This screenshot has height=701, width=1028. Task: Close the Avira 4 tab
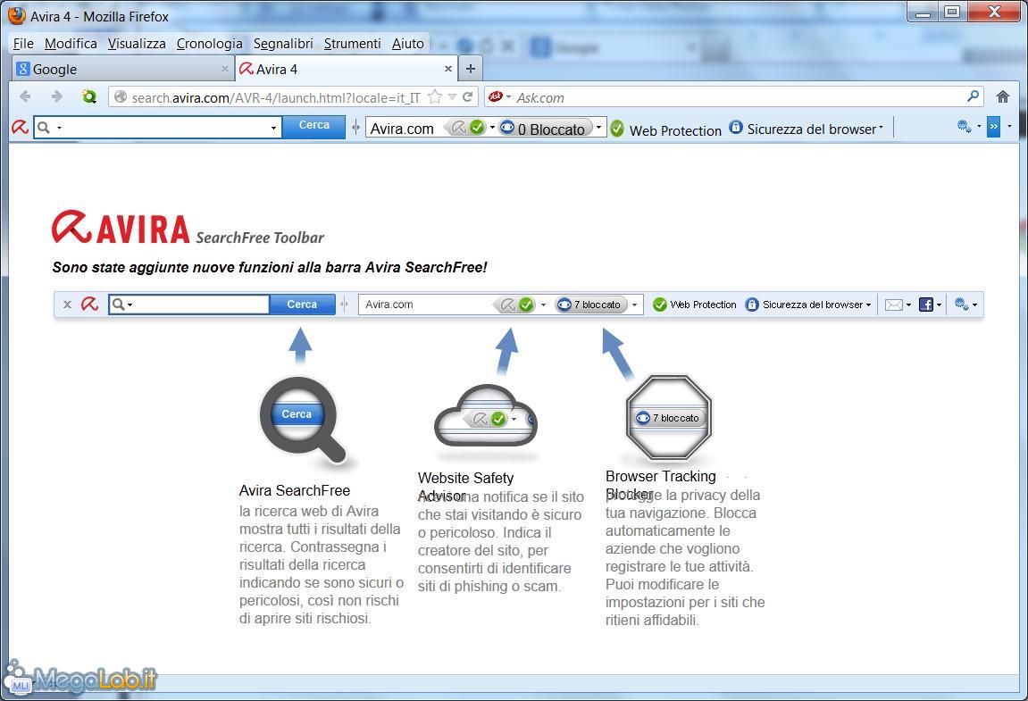click(448, 68)
